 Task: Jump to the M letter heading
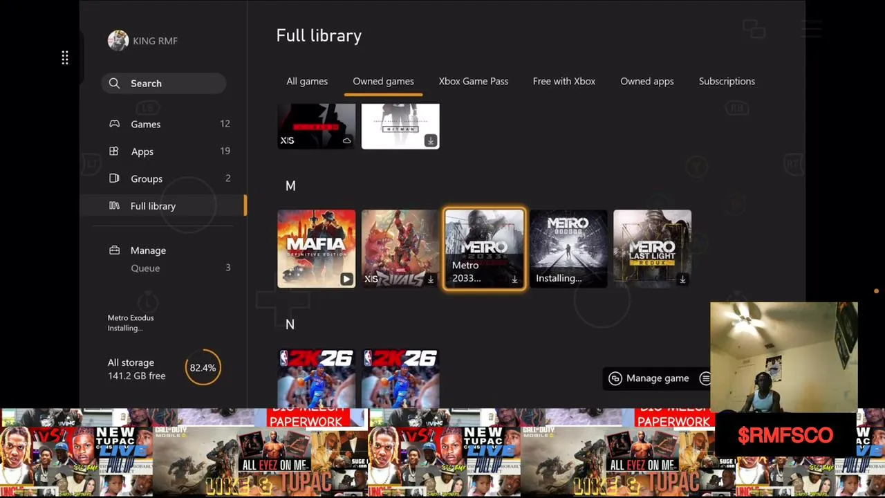click(x=290, y=185)
